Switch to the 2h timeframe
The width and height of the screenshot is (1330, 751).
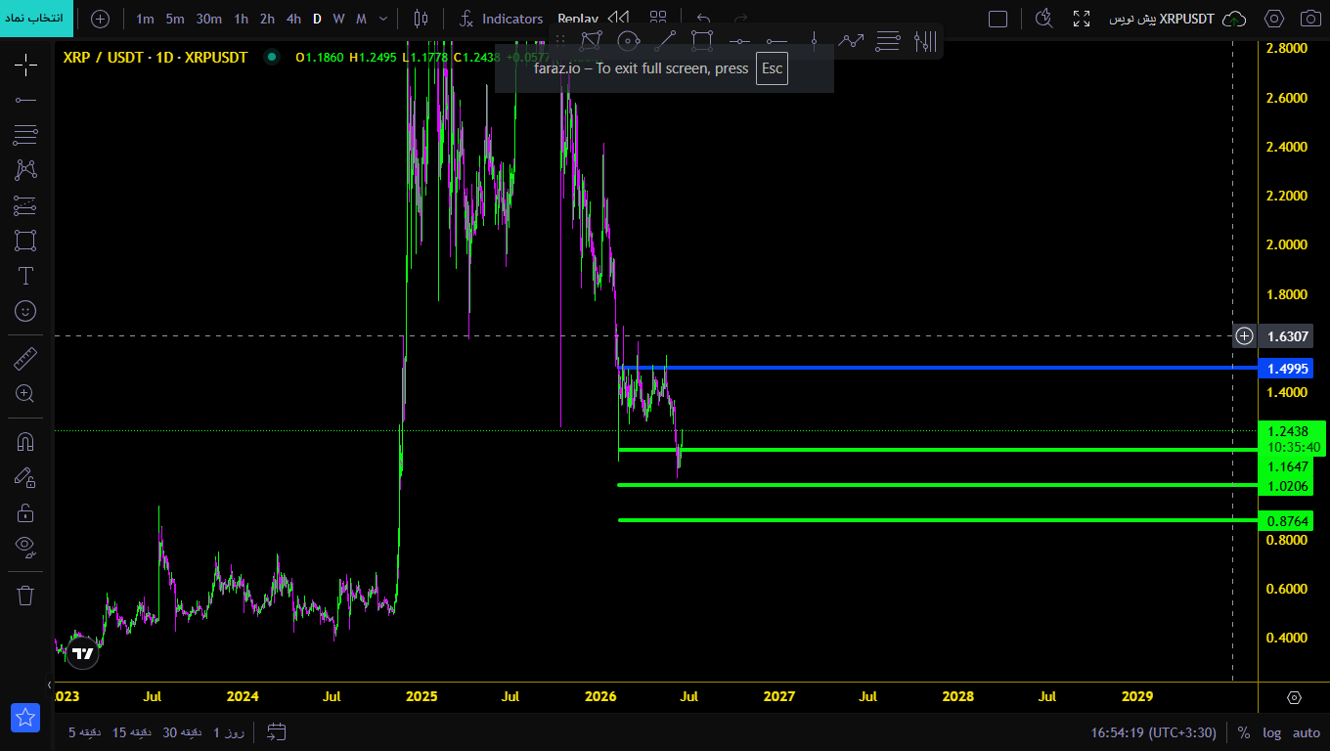coord(267,19)
